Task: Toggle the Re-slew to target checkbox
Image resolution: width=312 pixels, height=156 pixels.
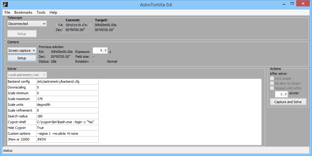Action: [272, 83]
